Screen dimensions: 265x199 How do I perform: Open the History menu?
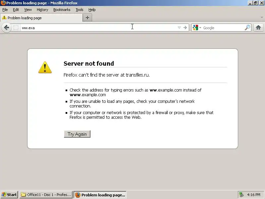(x=42, y=10)
